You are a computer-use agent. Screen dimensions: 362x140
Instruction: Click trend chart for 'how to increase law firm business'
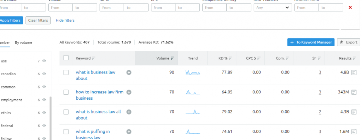click(193, 92)
